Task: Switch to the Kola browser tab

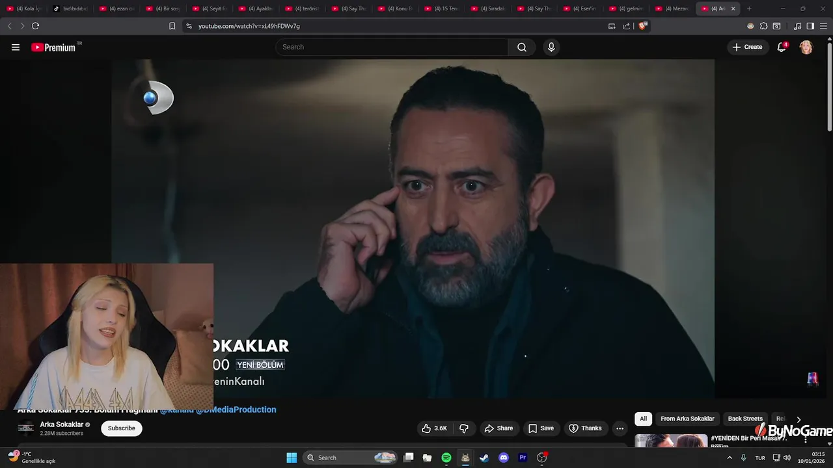Action: pyautogui.click(x=24, y=8)
